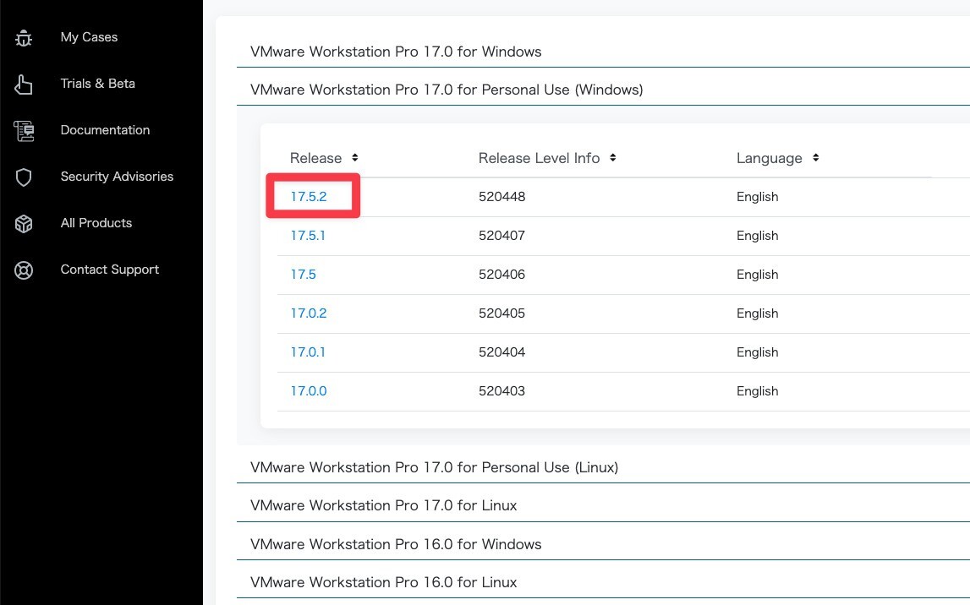970x605 pixels.
Task: Sort releases by Release Level Info
Action: [x=546, y=158]
